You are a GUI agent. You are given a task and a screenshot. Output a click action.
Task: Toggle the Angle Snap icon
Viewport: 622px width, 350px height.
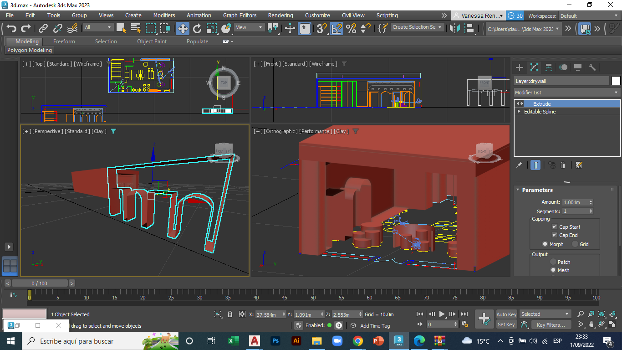click(x=336, y=29)
